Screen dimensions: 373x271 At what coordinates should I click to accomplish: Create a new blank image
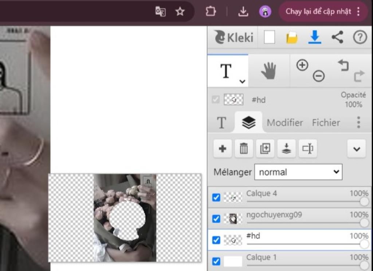pos(269,38)
